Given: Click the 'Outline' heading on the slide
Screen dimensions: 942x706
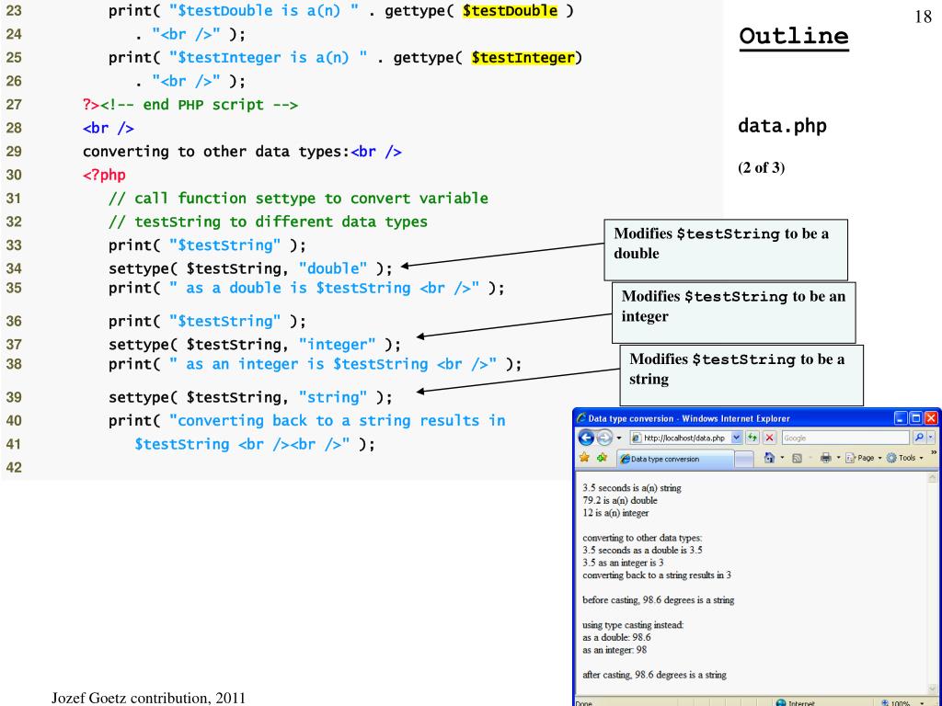Looking at the screenshot, I should tap(794, 37).
